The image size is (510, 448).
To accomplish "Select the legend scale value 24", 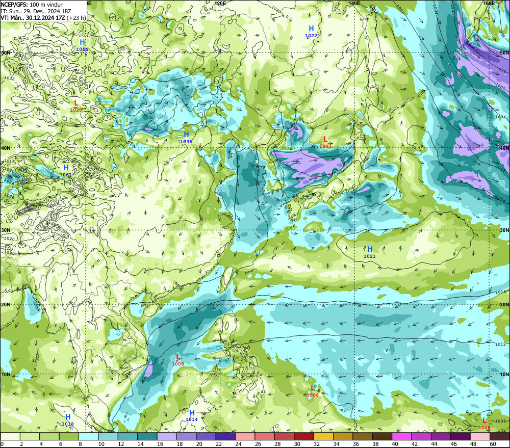I will (238, 444).
